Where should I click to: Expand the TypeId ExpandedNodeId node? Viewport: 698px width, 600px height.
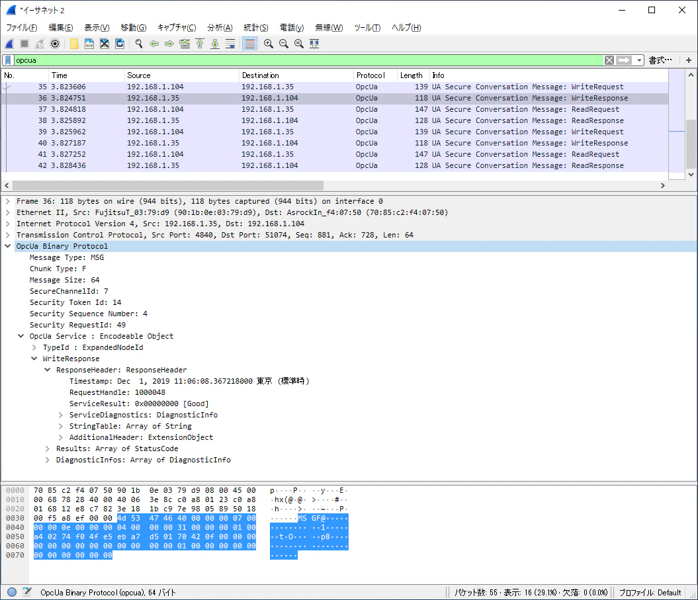tap(34, 347)
